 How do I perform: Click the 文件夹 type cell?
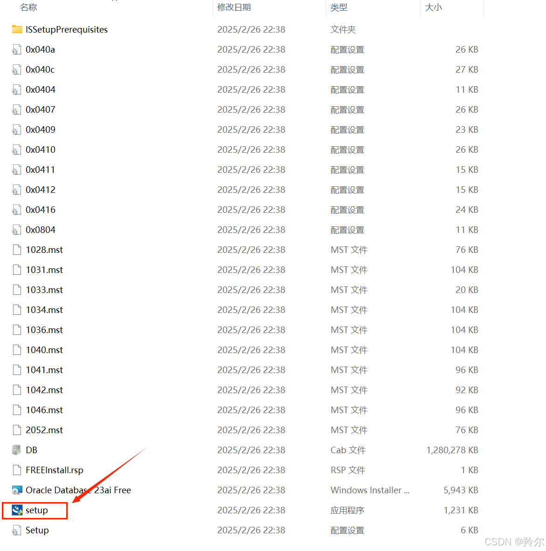pos(343,29)
